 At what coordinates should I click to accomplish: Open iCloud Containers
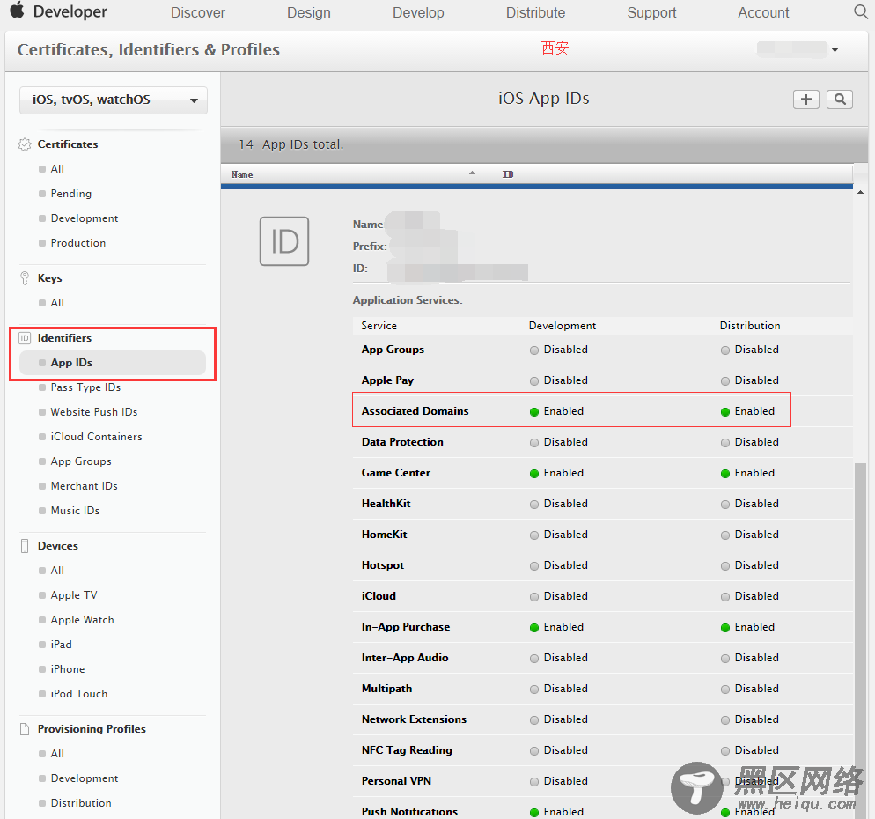coord(96,437)
